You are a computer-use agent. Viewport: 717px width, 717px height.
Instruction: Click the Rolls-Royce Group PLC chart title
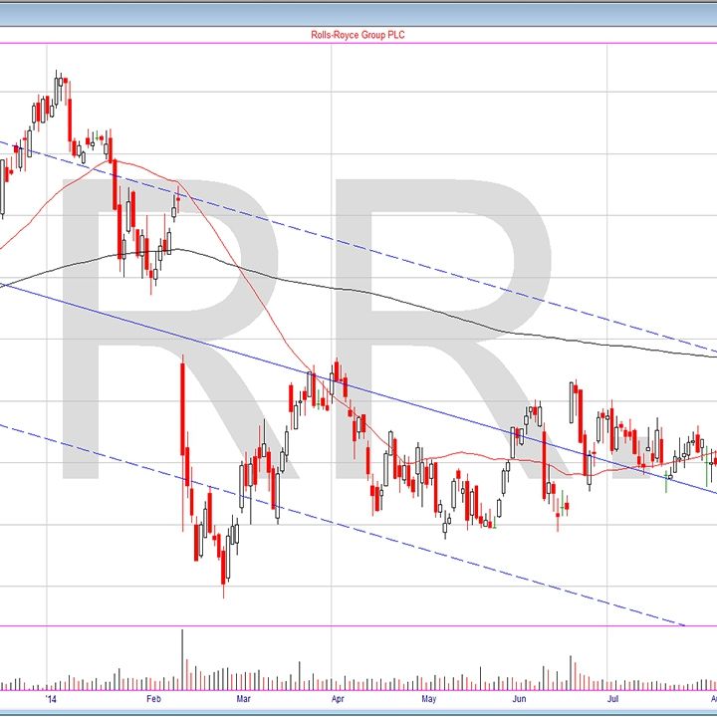click(358, 35)
